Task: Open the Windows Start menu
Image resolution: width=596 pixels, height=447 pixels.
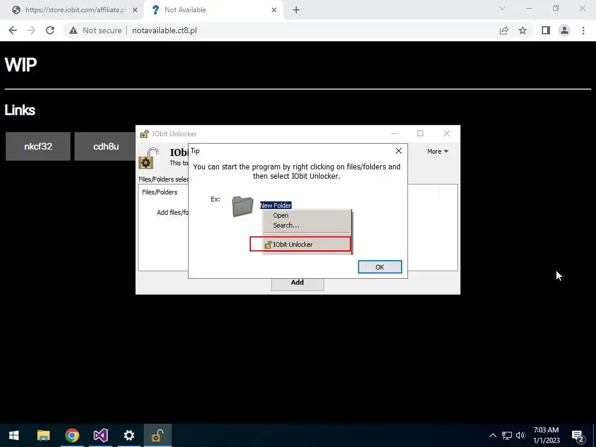Action: [14, 435]
